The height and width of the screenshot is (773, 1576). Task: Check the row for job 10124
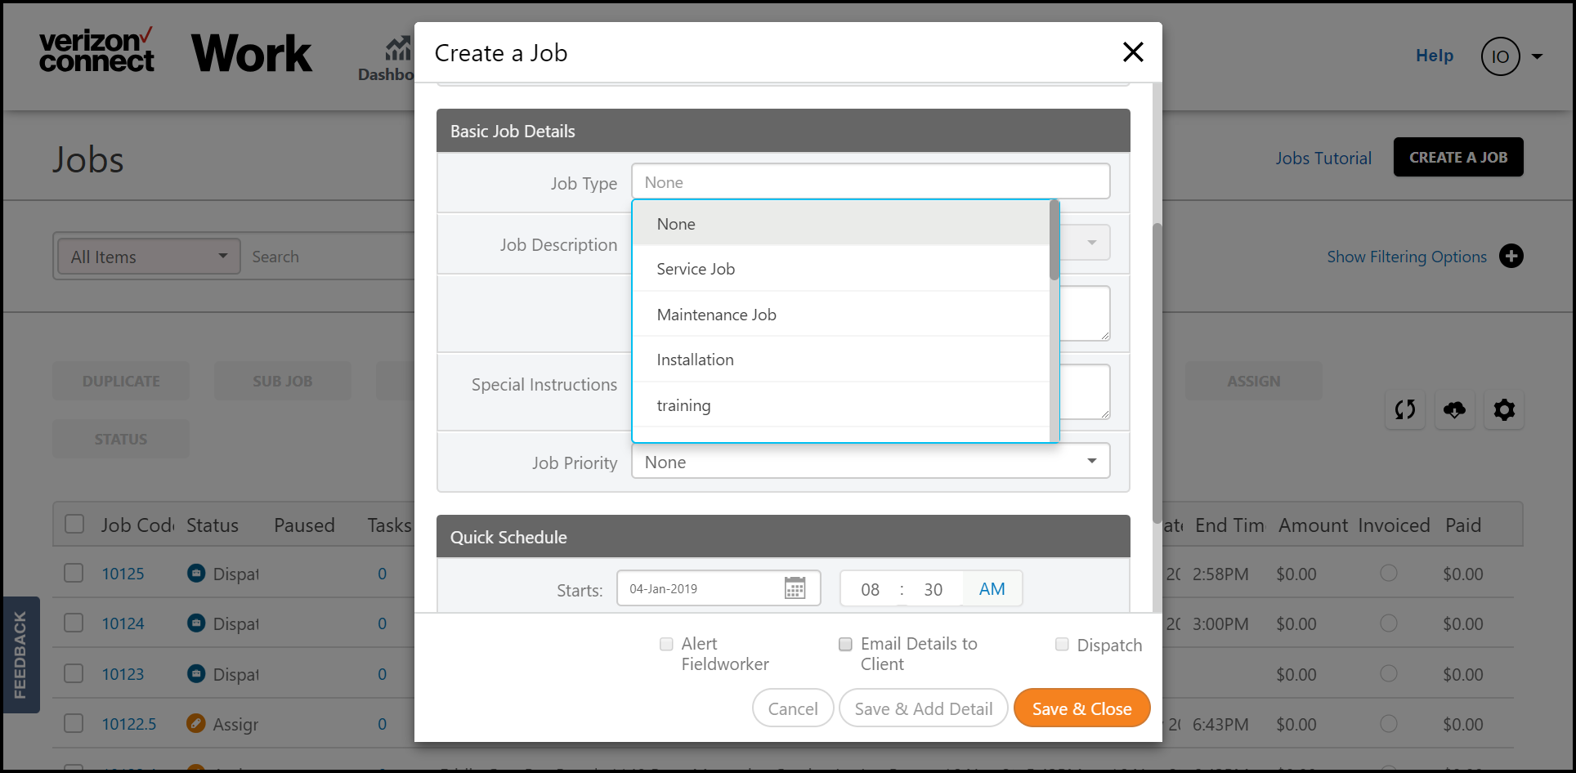click(x=74, y=623)
